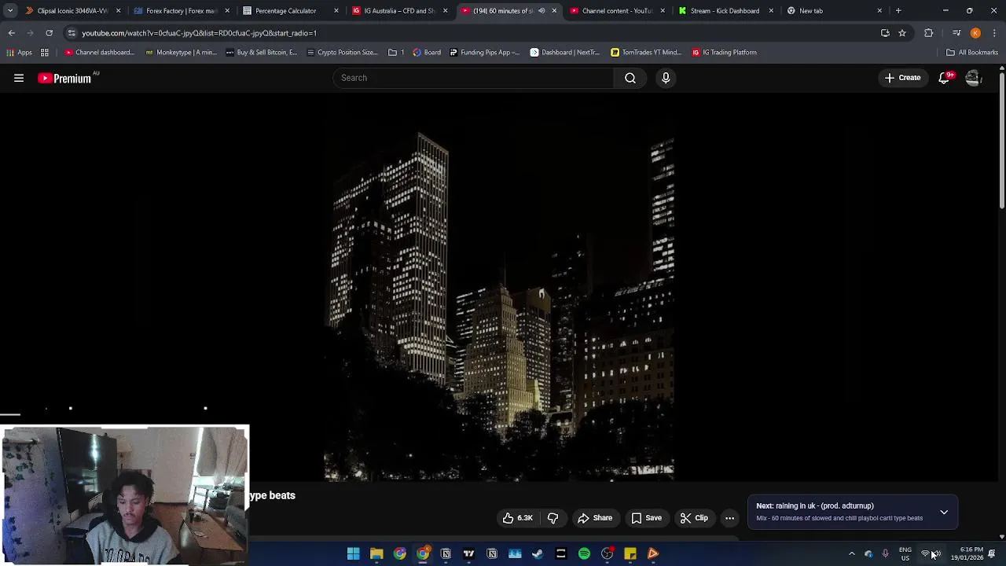Switch to Percentage Calculator tab

click(x=290, y=11)
